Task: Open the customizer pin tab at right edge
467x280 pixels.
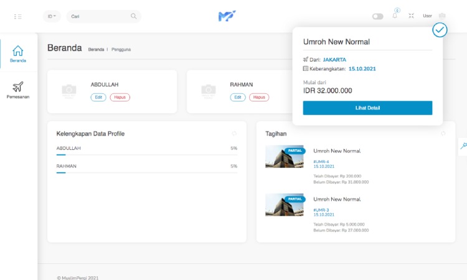Action: coord(463,146)
